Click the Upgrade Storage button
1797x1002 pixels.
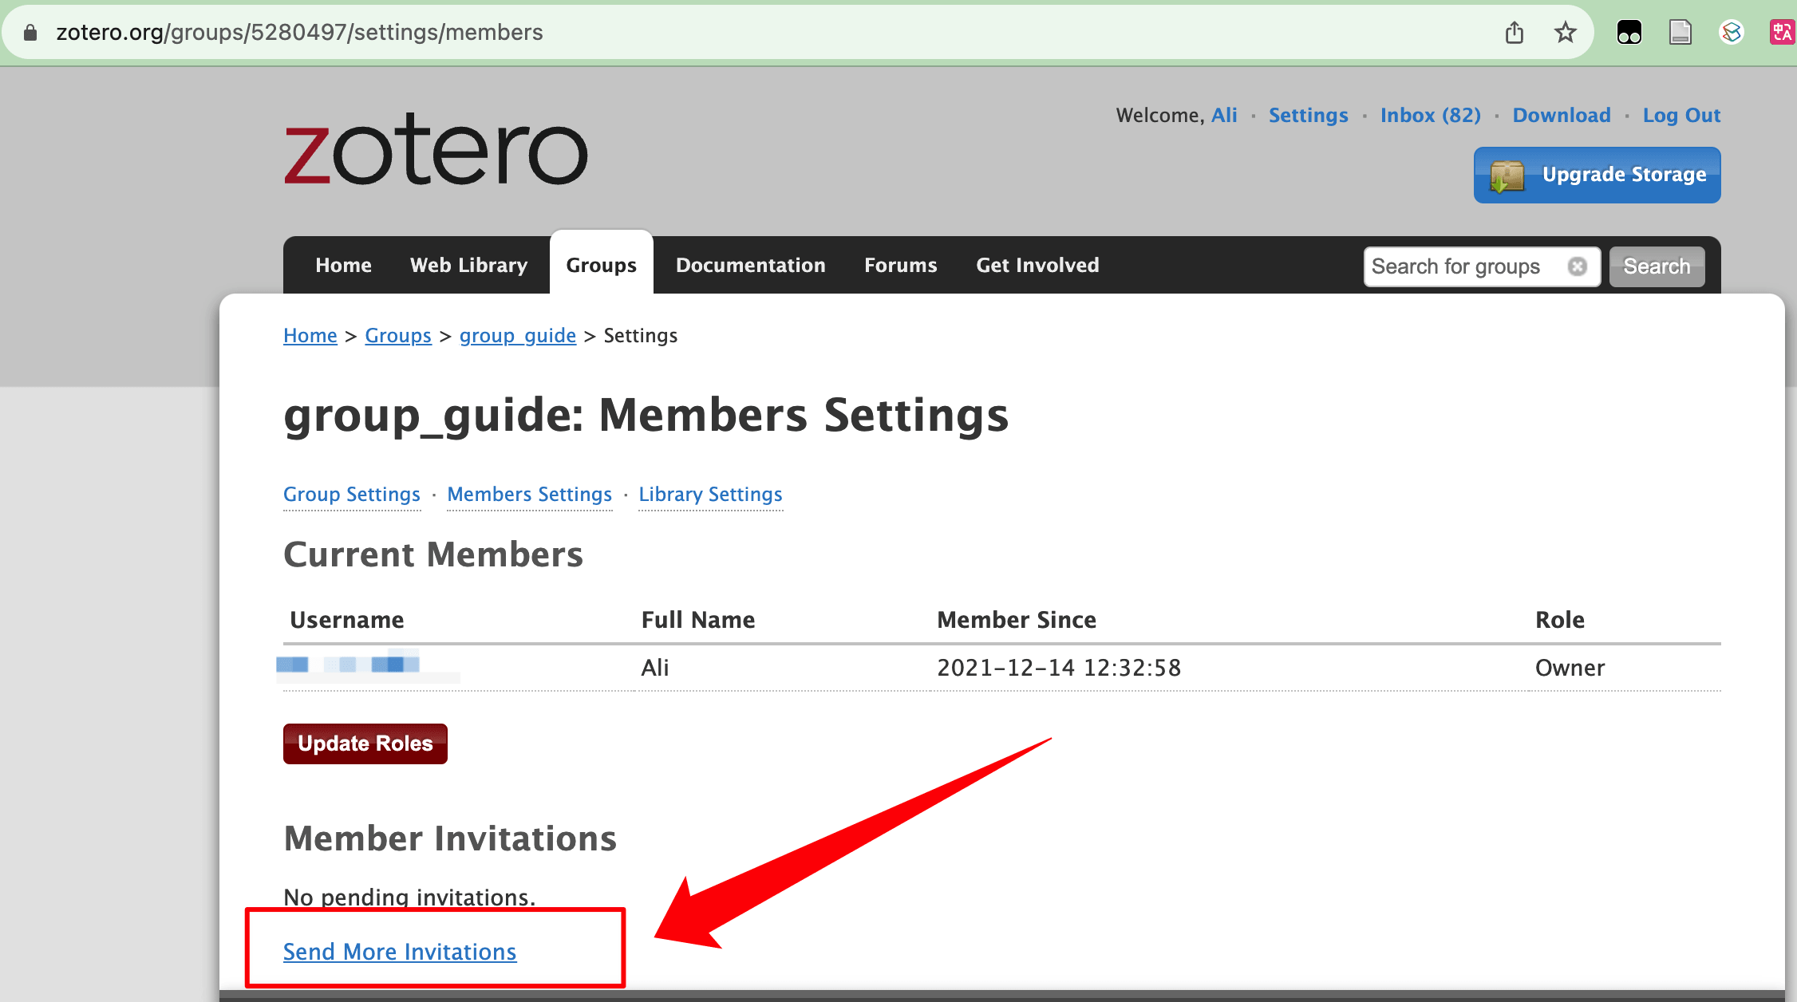(1597, 175)
